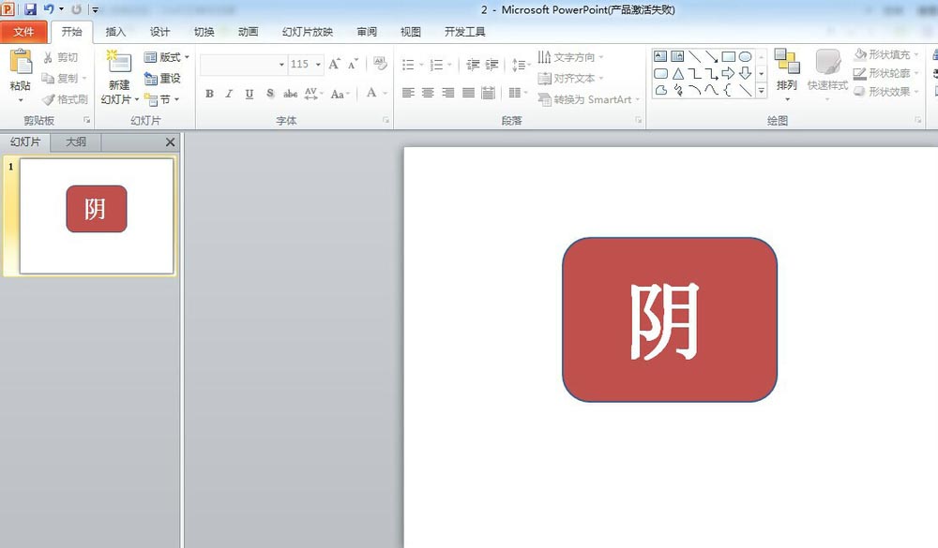Select the rectangle shape in the shapes gallery
The height and width of the screenshot is (548, 938).
pyautogui.click(x=728, y=57)
